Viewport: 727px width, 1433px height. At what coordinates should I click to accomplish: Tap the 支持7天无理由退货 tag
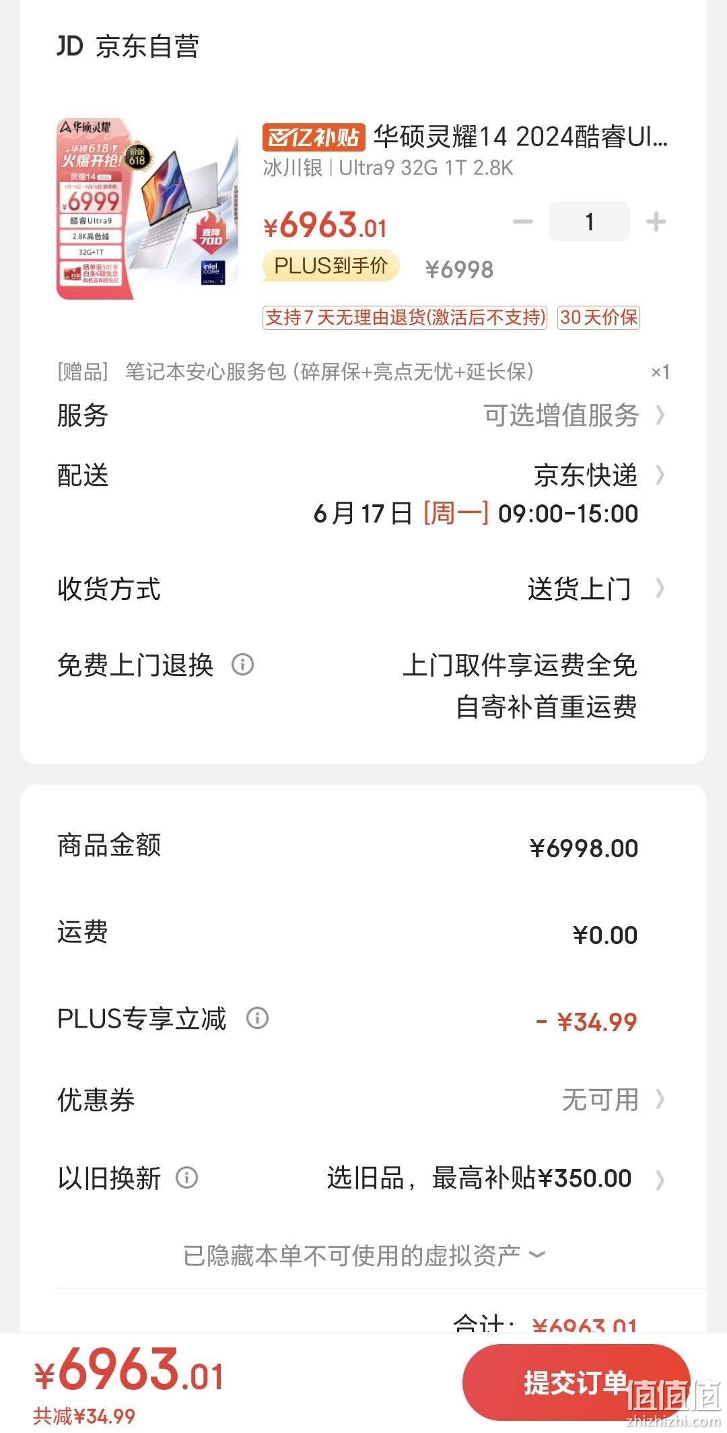click(x=405, y=317)
